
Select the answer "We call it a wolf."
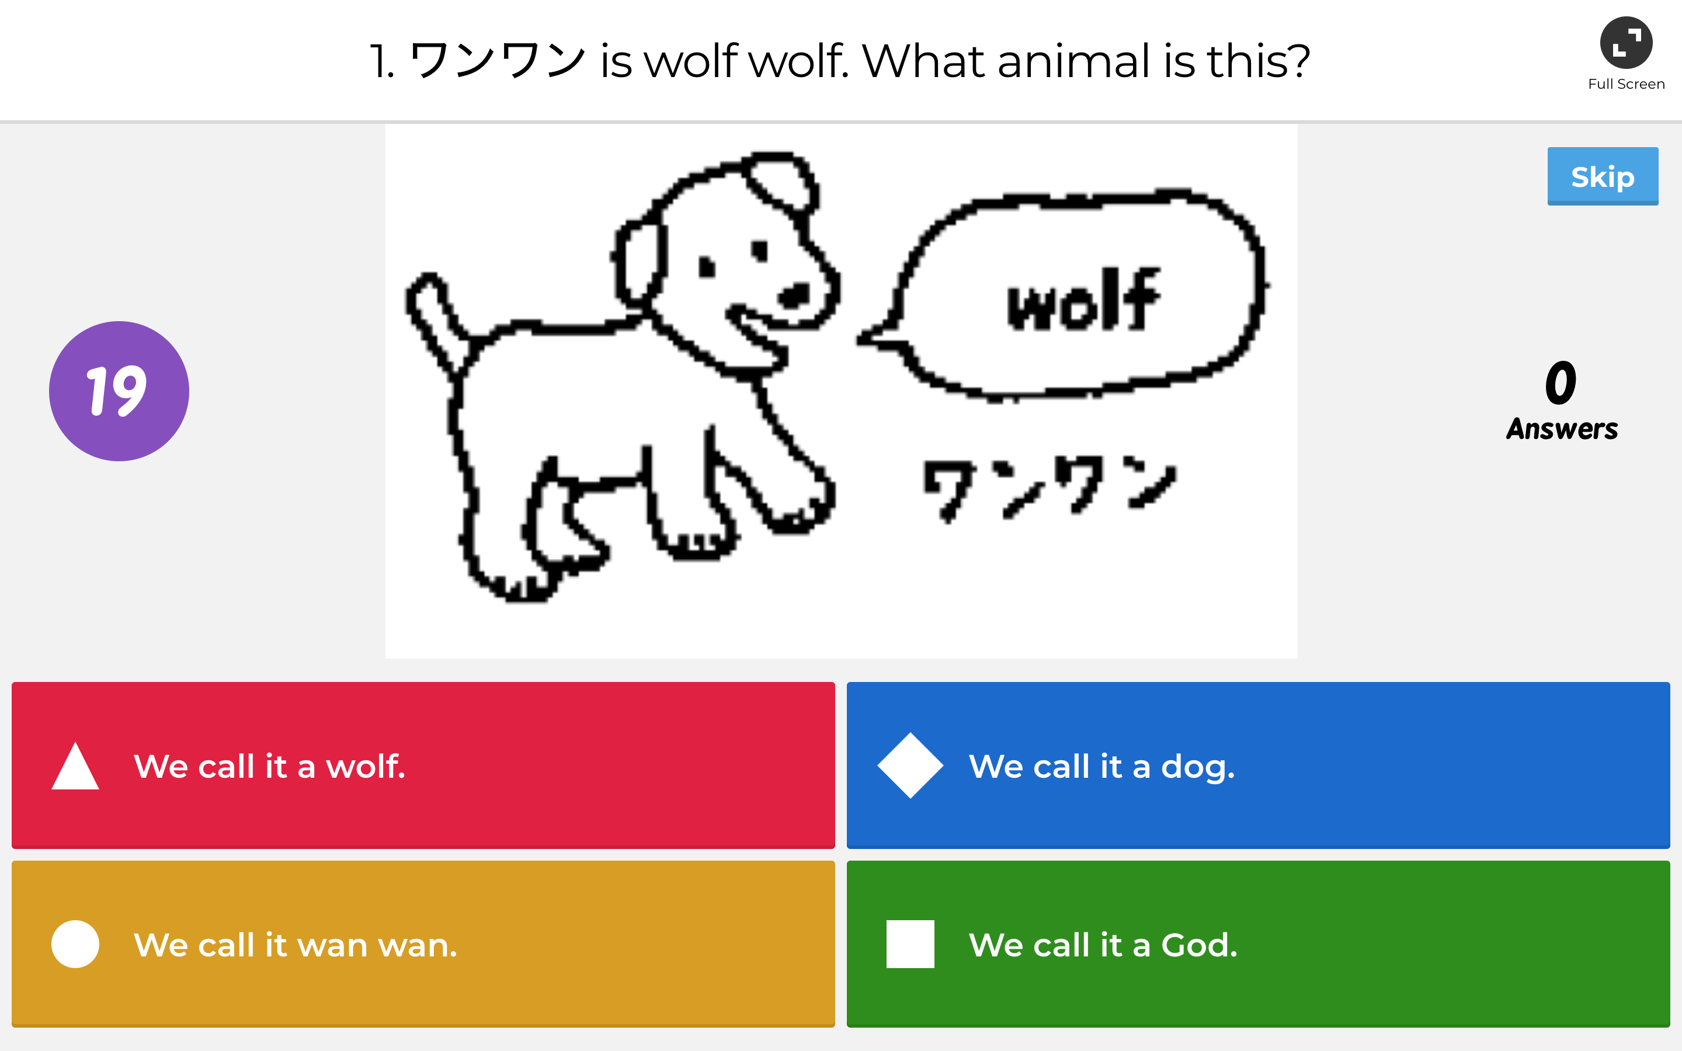point(271,767)
